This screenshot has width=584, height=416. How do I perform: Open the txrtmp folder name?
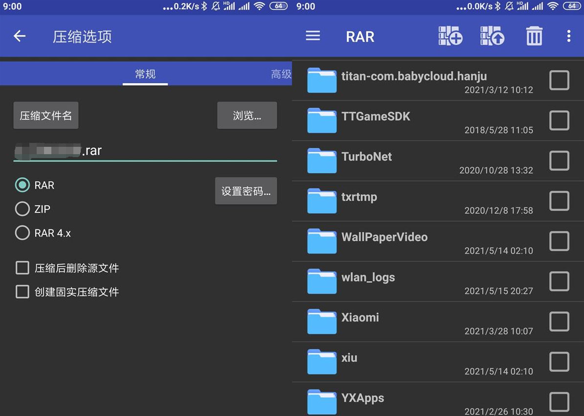[x=359, y=197]
